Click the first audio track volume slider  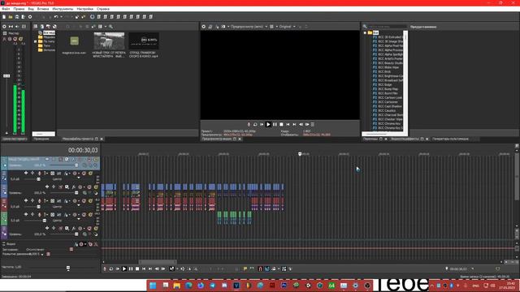[x=38, y=179]
